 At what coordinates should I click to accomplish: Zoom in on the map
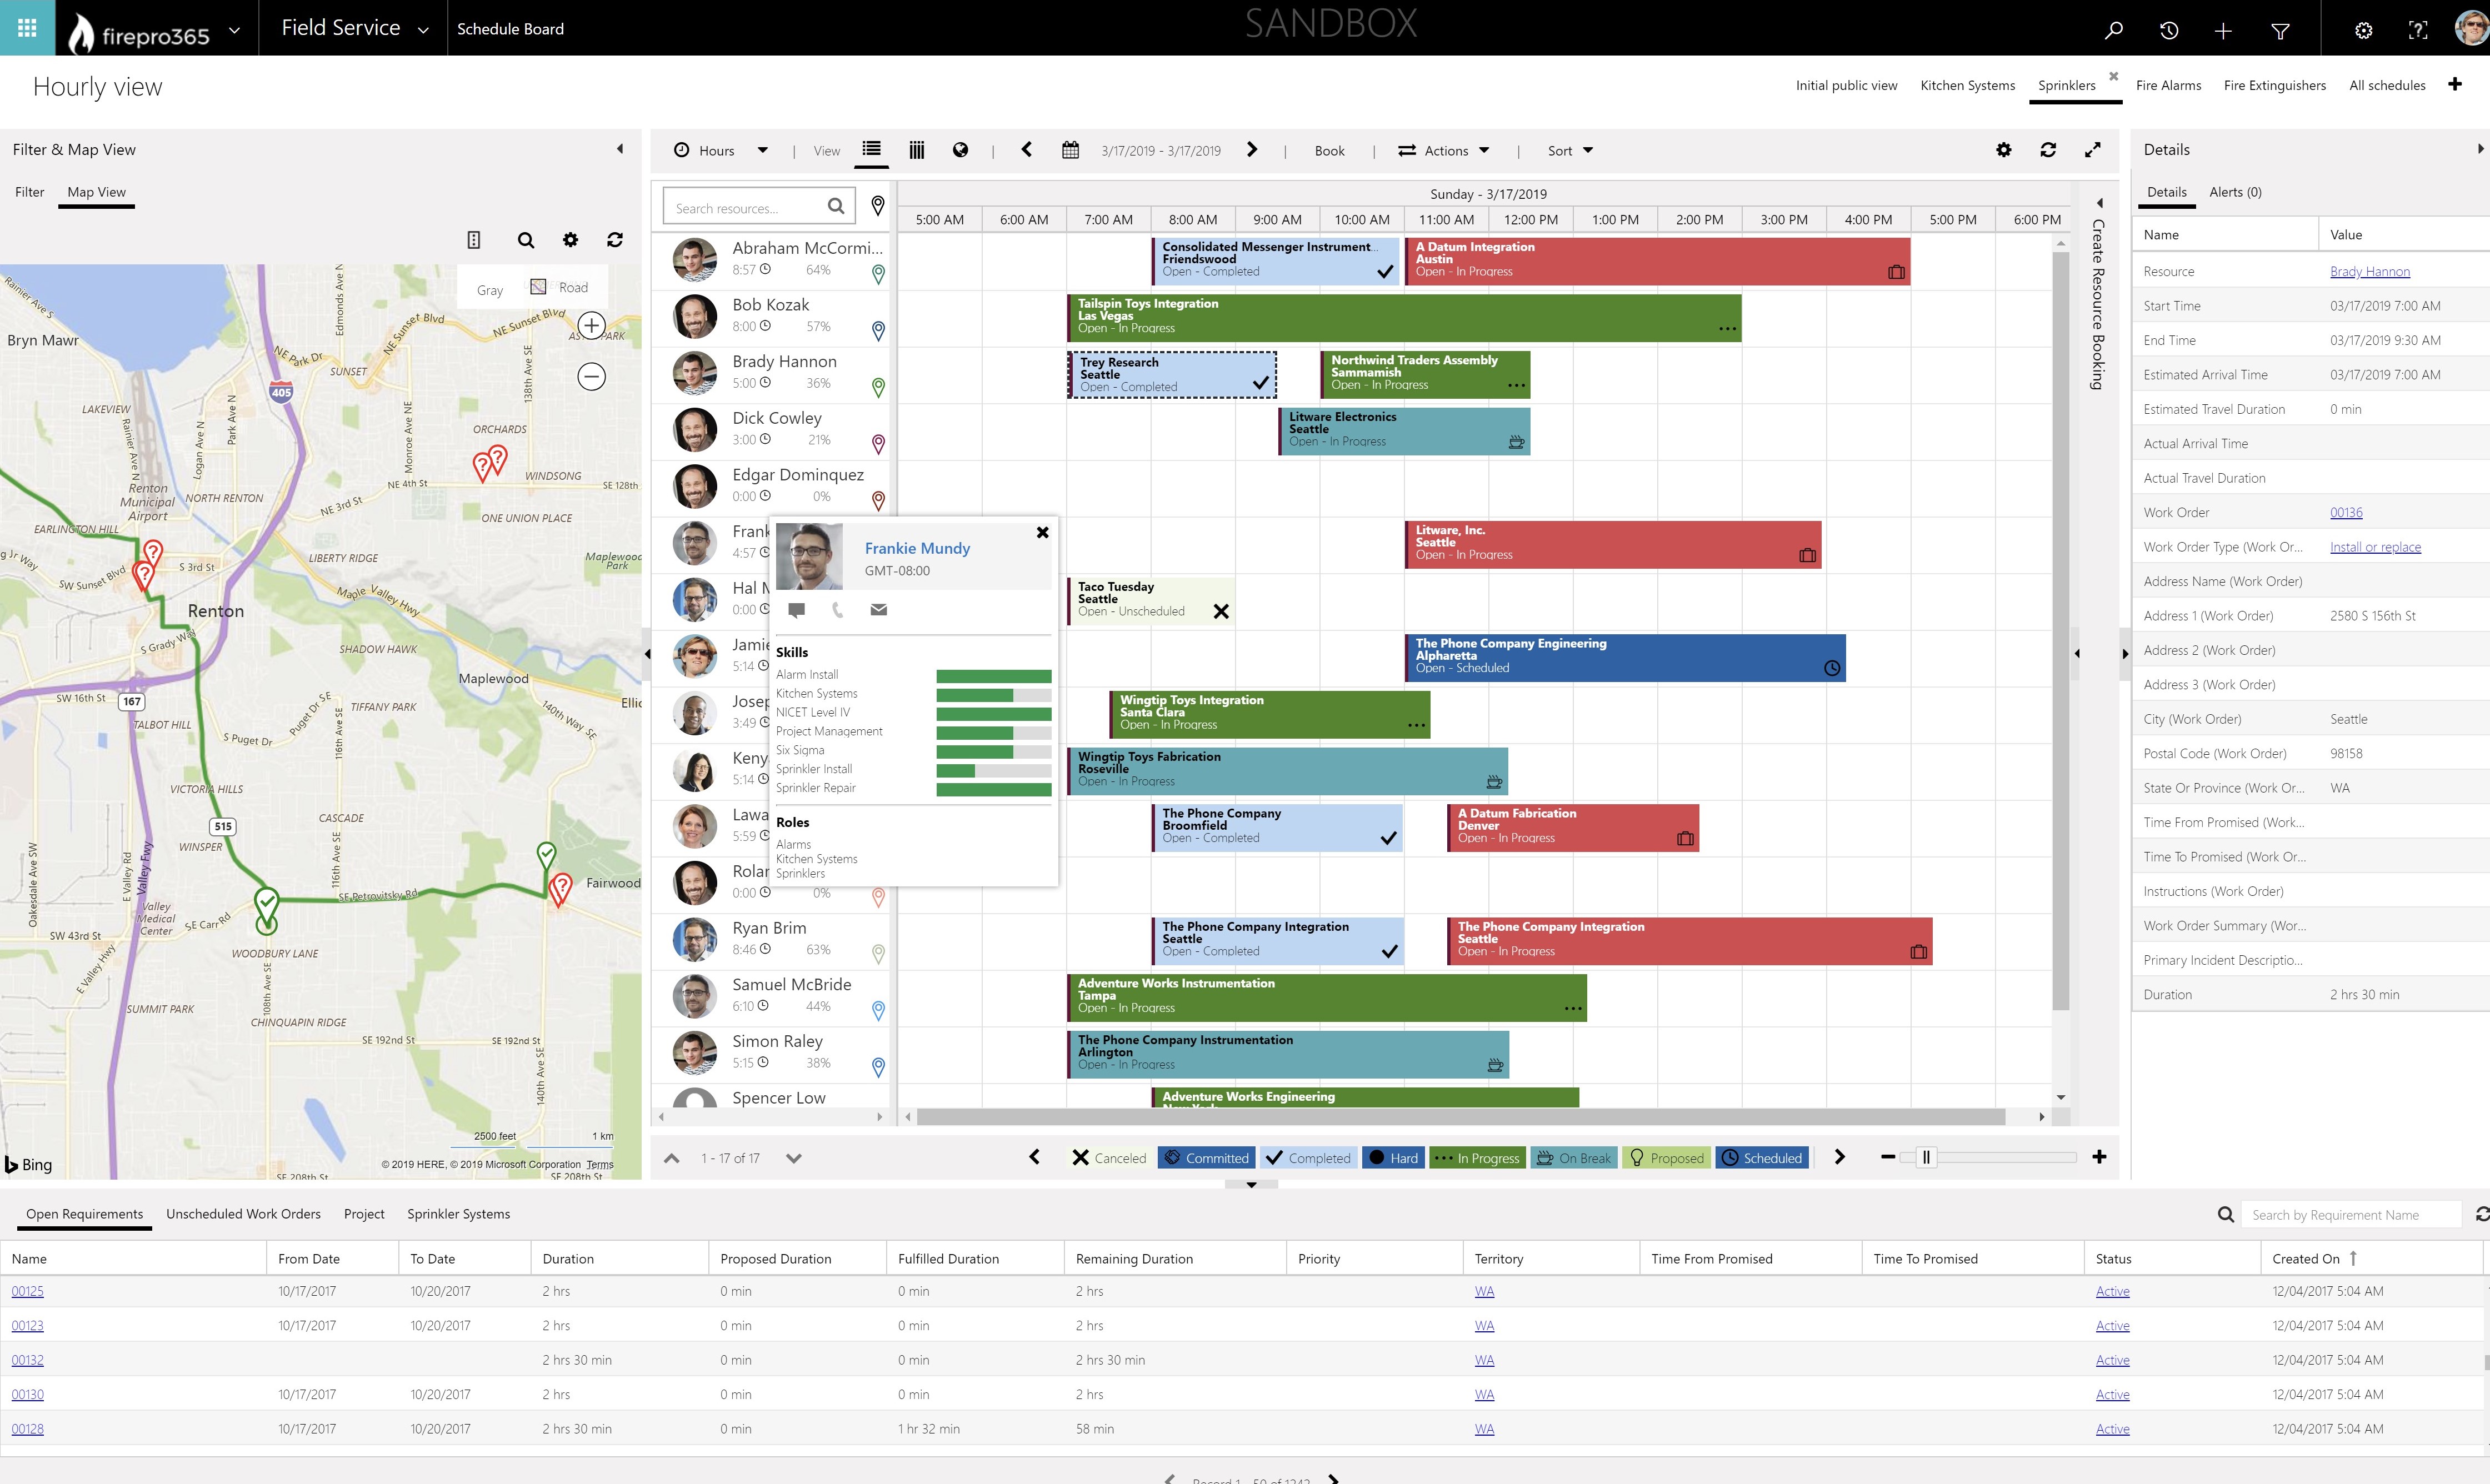pos(591,326)
